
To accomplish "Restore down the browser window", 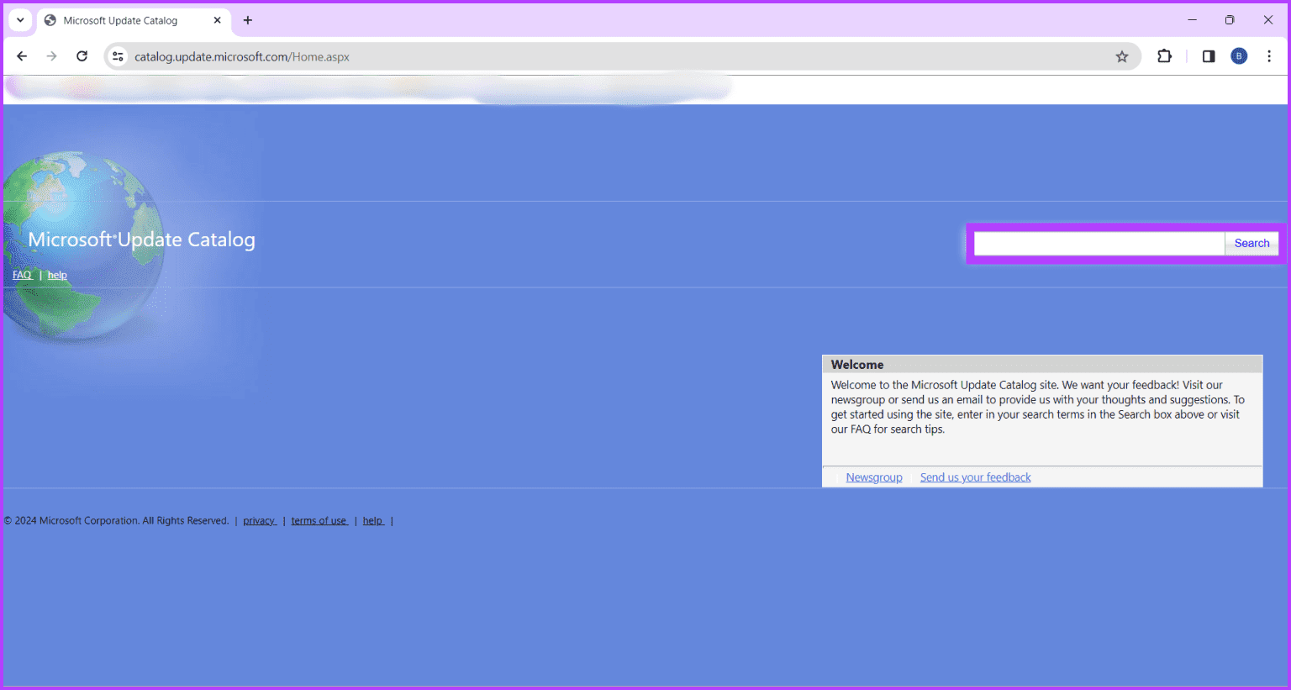I will click(x=1230, y=20).
